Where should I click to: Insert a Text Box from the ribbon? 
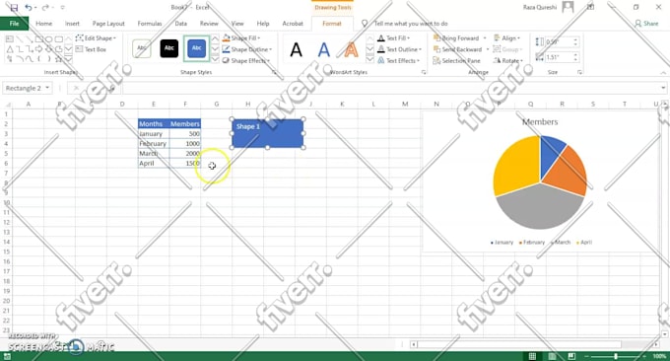tap(91, 49)
